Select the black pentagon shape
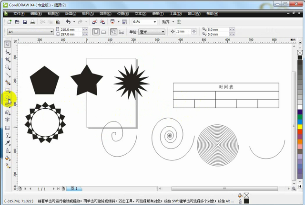The width and height of the screenshot is (305, 205). point(44,80)
